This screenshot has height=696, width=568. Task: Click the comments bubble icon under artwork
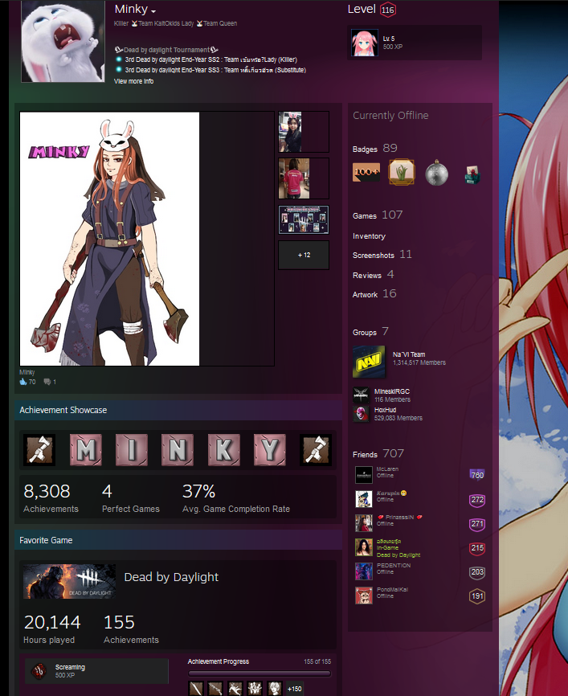tap(47, 382)
